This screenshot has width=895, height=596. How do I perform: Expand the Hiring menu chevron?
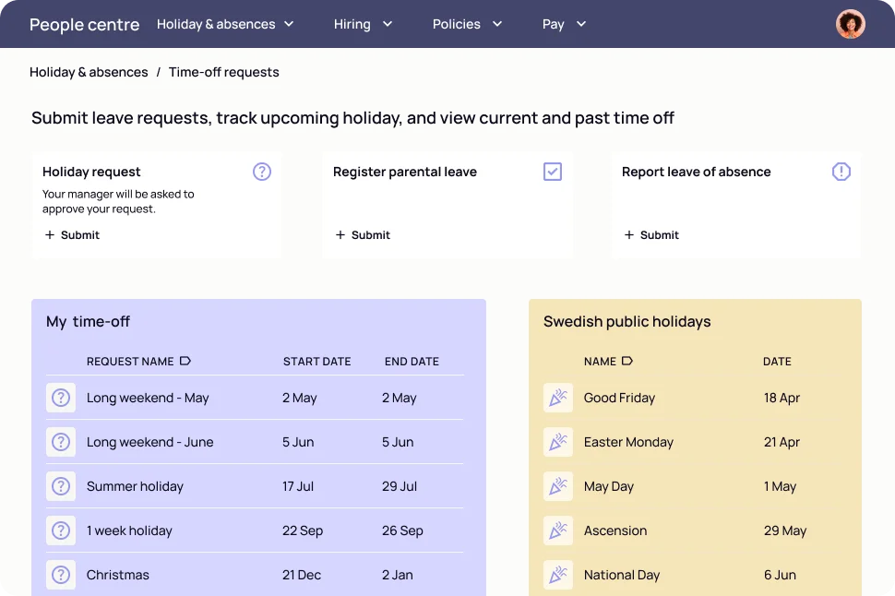pos(388,24)
